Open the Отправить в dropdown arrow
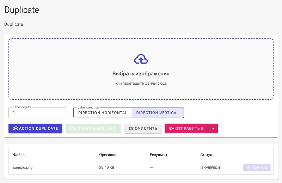 213,128
